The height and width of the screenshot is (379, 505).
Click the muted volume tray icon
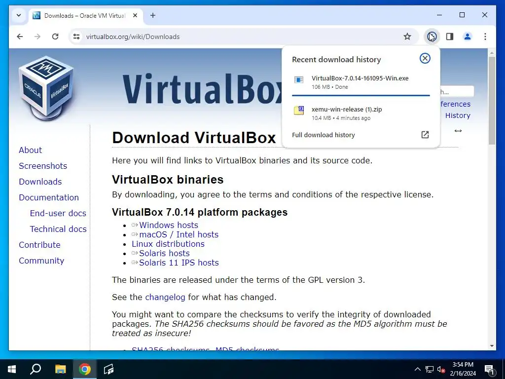(x=441, y=369)
